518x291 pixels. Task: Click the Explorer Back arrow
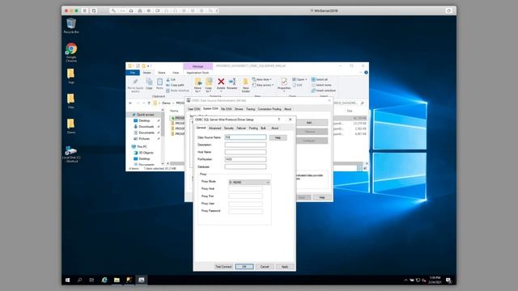click(x=130, y=103)
